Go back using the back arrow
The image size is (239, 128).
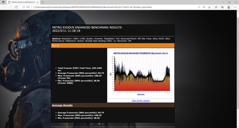coord(4,7)
